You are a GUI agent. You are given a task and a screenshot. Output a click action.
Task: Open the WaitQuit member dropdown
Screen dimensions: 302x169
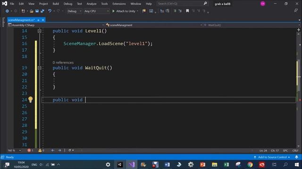(252, 25)
